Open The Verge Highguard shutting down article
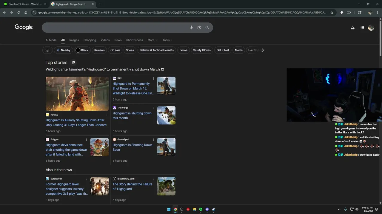This screenshot has height=214, width=382. (x=132, y=116)
